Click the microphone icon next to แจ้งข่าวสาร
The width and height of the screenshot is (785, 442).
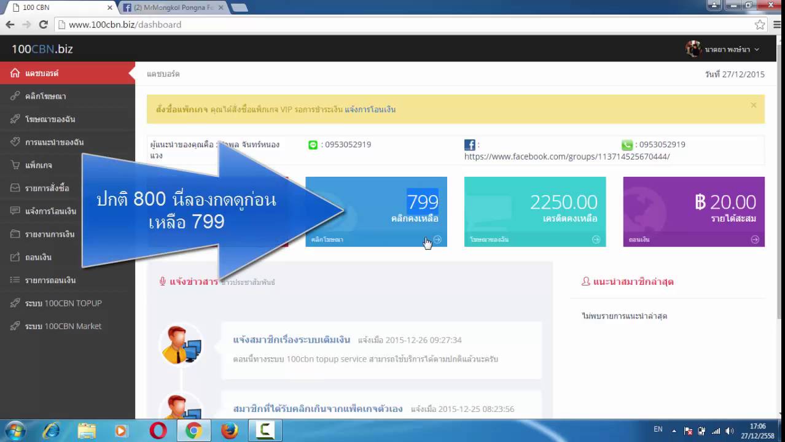163,282
